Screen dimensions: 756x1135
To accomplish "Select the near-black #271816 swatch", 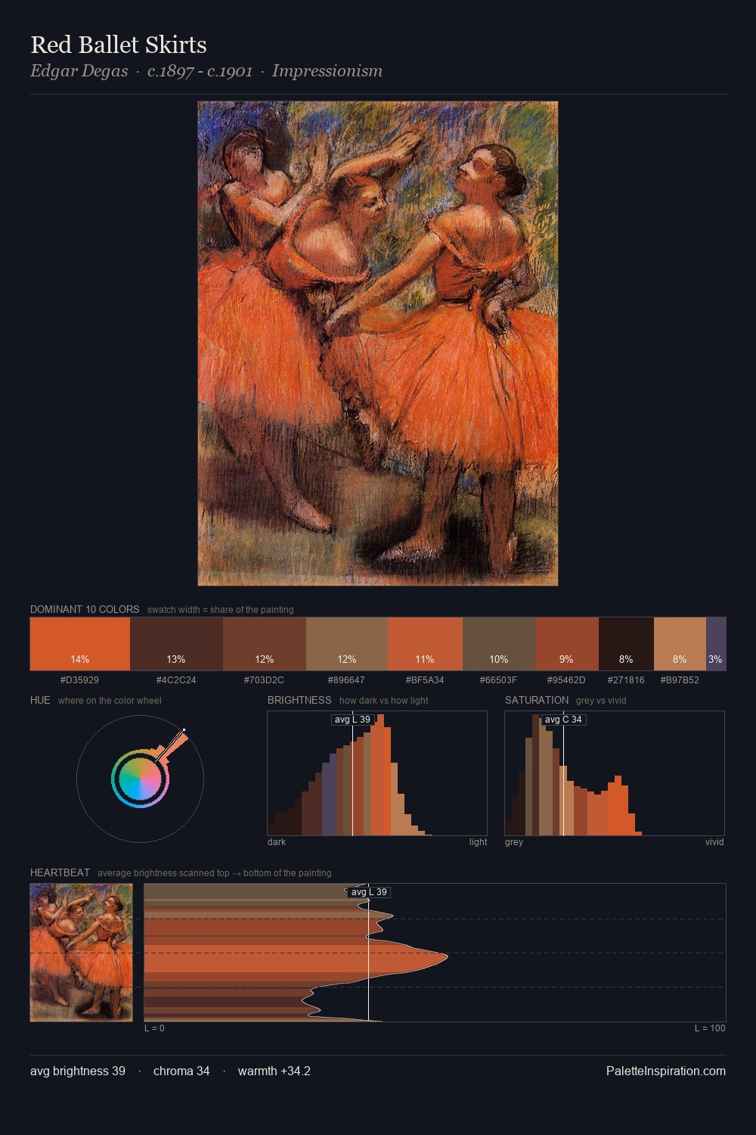I will coord(626,644).
